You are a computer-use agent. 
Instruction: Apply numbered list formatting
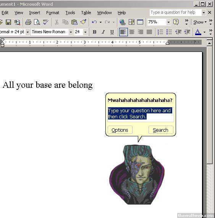160,32
